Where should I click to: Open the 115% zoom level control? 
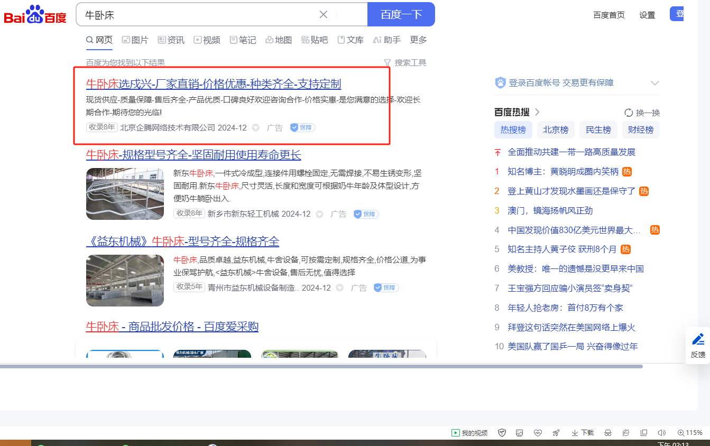point(690,433)
